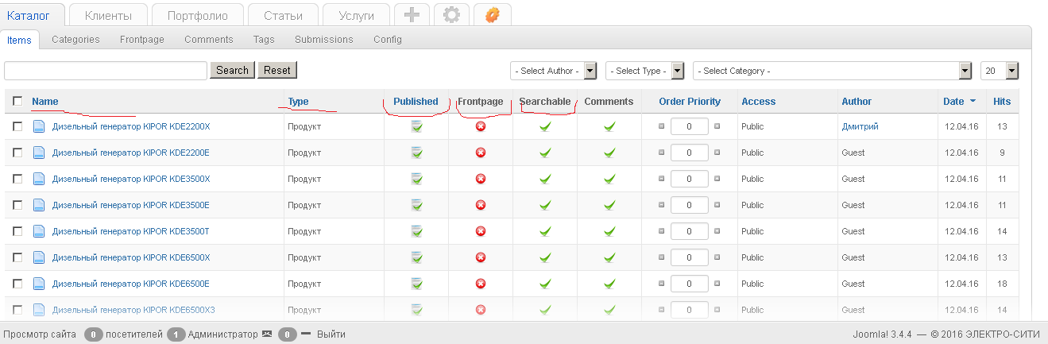The image size is (1048, 344).
Task: Toggle red frontpage icon for KIPOR KDE2200E
Action: (480, 153)
